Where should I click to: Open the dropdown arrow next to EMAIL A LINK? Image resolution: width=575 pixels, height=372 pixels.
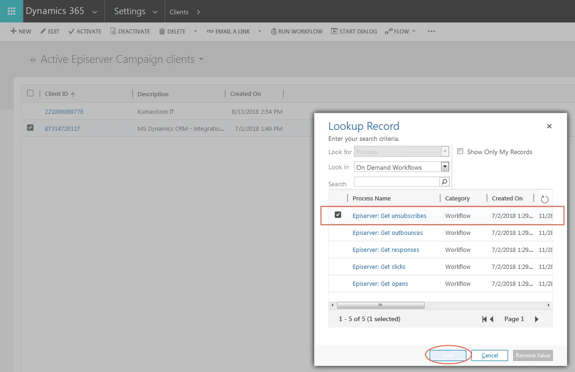click(260, 31)
